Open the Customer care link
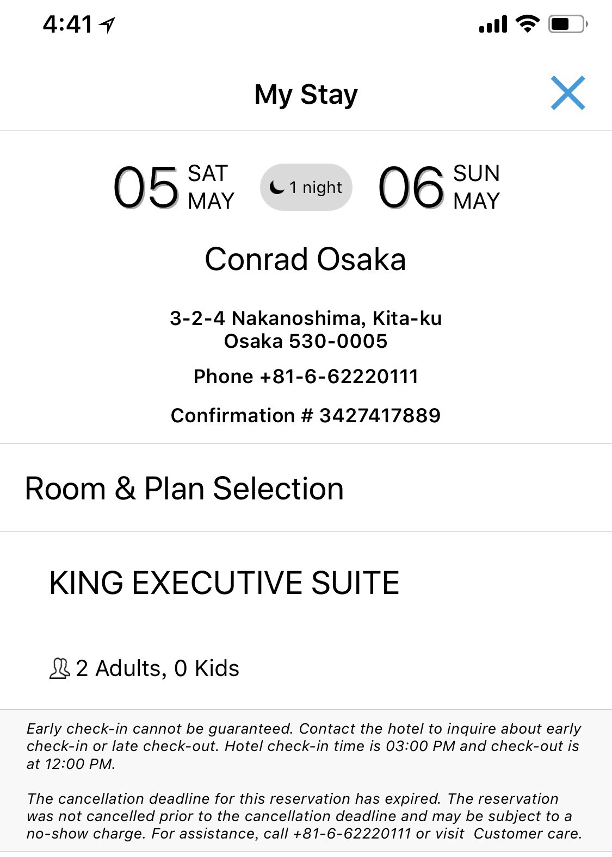Screen dimensions: 612x857 click(528, 834)
